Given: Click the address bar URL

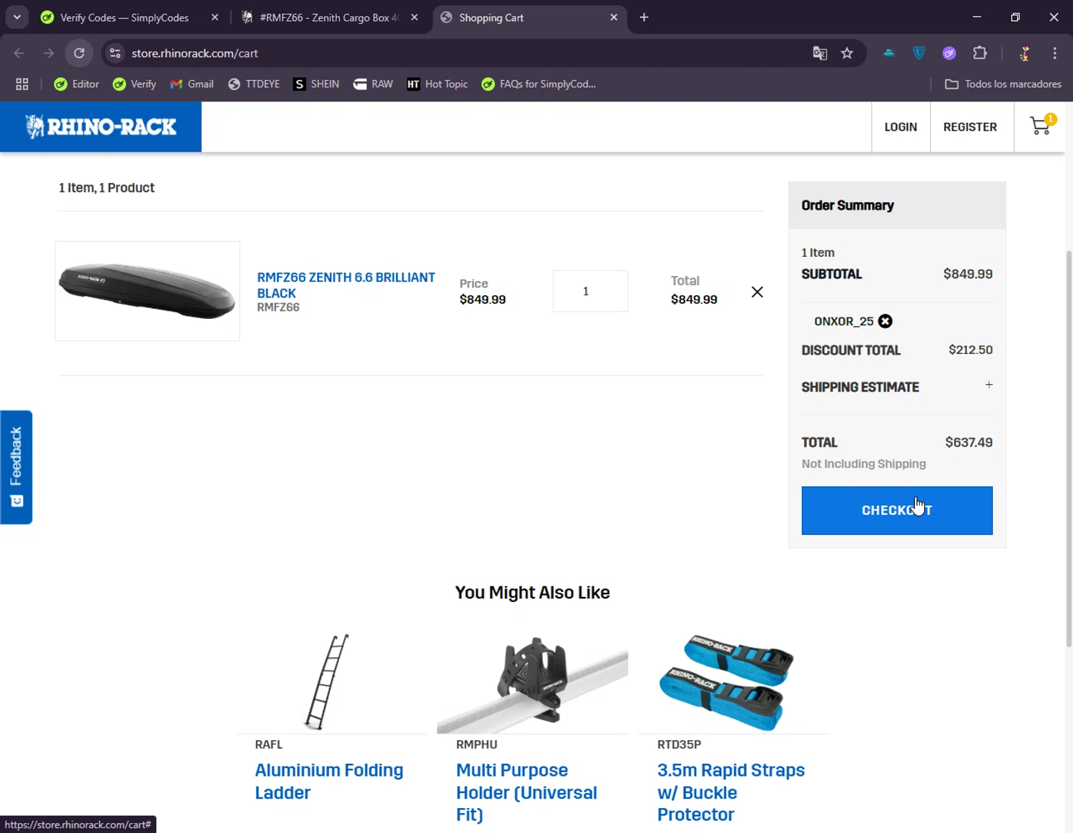Looking at the screenshot, I should pyautogui.click(x=195, y=53).
